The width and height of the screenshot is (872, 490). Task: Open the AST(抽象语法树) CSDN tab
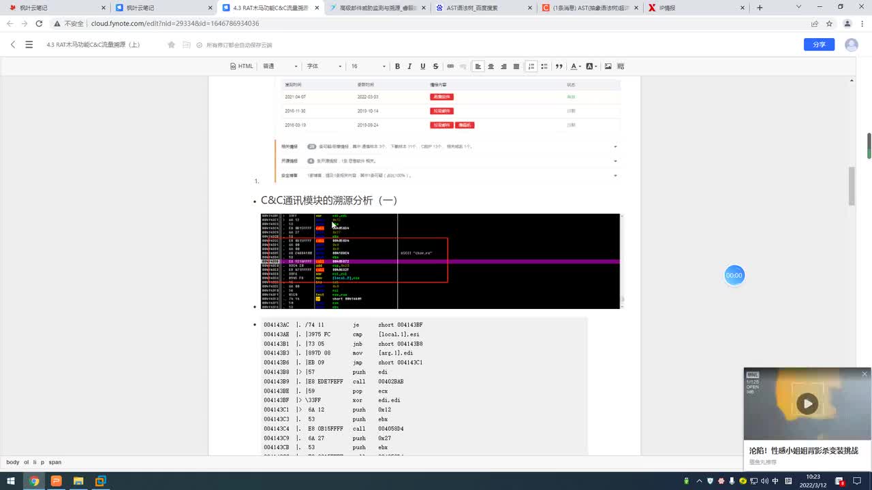(589, 7)
